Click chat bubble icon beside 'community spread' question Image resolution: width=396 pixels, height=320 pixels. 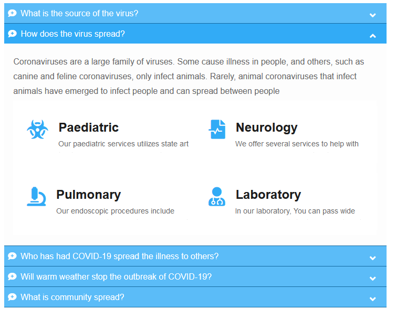pyautogui.click(x=12, y=297)
